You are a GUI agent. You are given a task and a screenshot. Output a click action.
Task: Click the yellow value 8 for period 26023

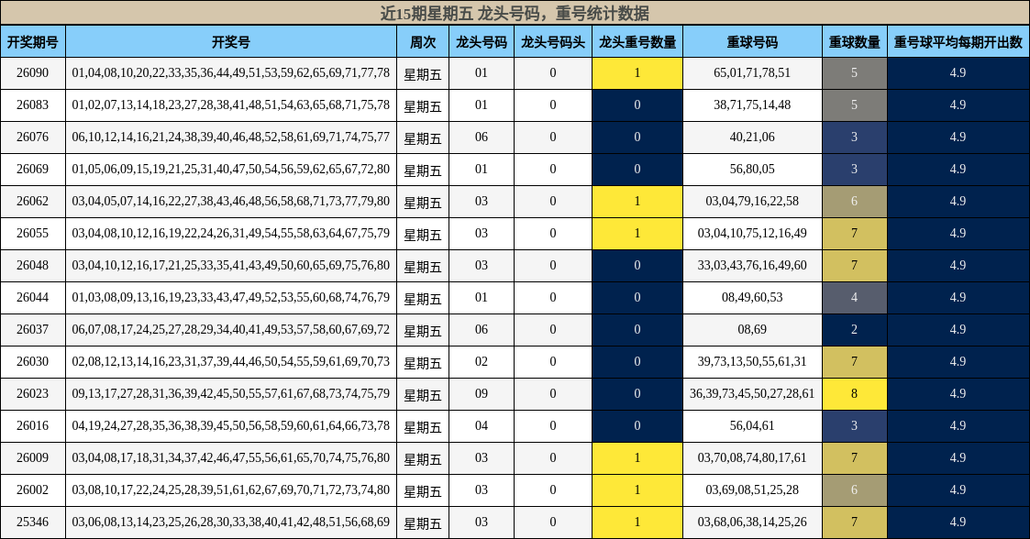click(854, 393)
